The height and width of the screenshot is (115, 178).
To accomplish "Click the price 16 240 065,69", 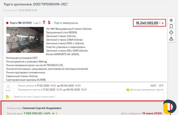I will point(147,23).
